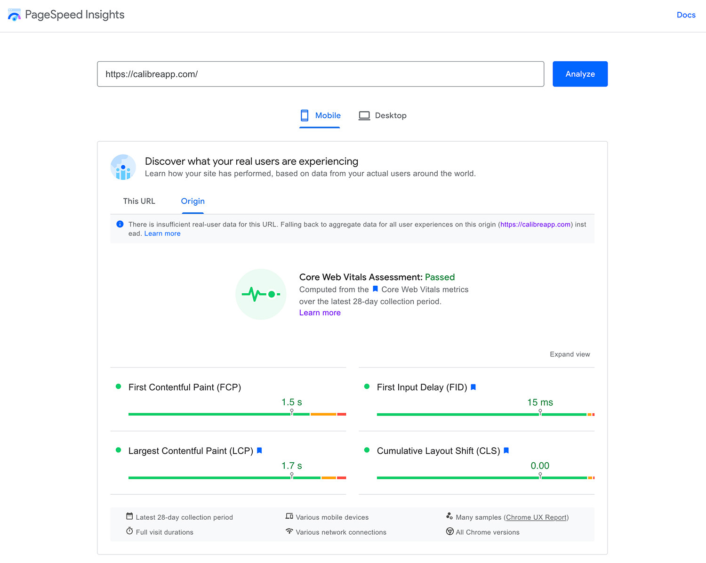706x563 pixels.
Task: Open Expand view for the metrics
Action: coord(570,354)
